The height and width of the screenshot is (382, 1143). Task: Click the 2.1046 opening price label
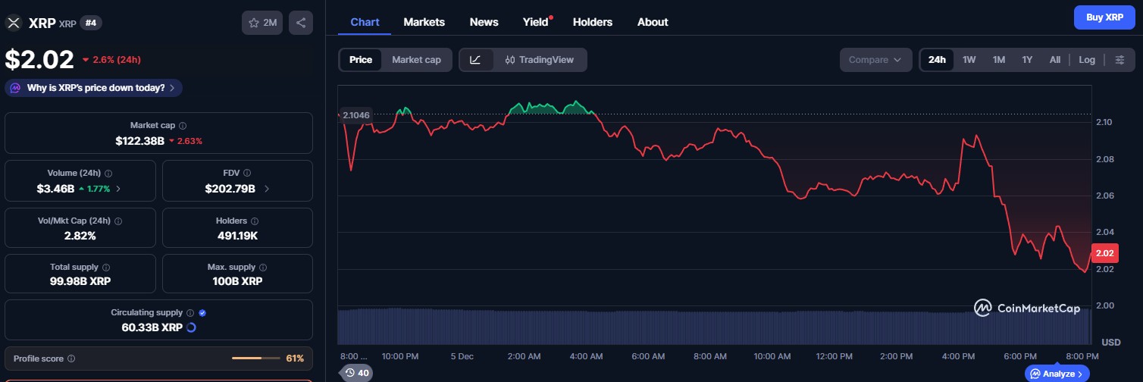click(x=355, y=115)
